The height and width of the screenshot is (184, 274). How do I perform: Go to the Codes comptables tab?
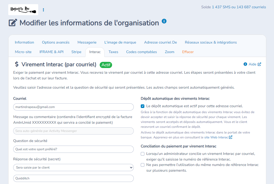[x=142, y=52]
